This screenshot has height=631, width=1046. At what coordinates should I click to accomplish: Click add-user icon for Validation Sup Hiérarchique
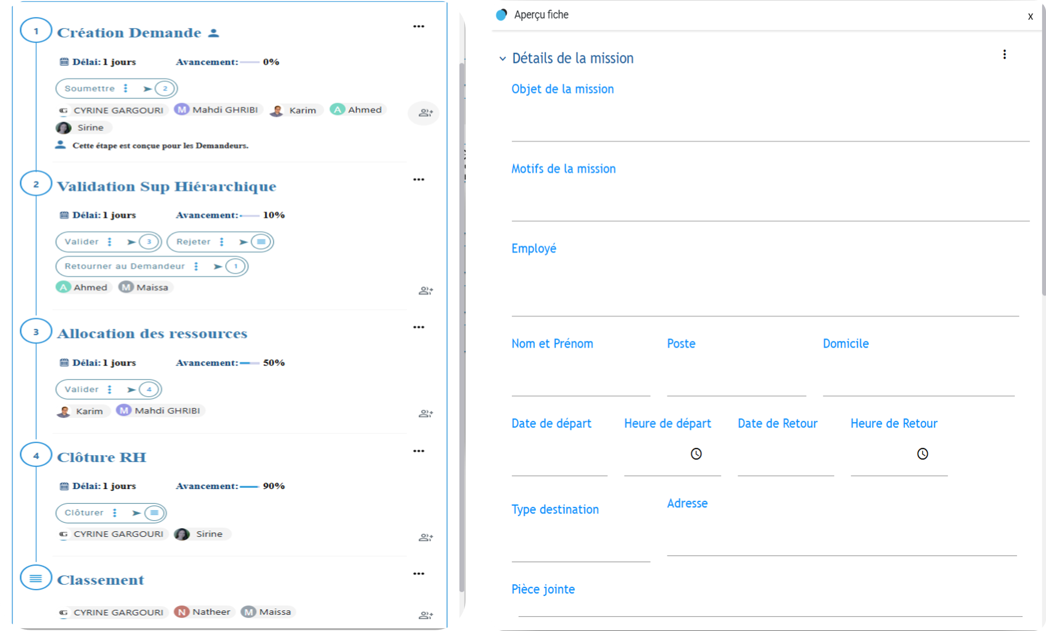pyautogui.click(x=425, y=291)
